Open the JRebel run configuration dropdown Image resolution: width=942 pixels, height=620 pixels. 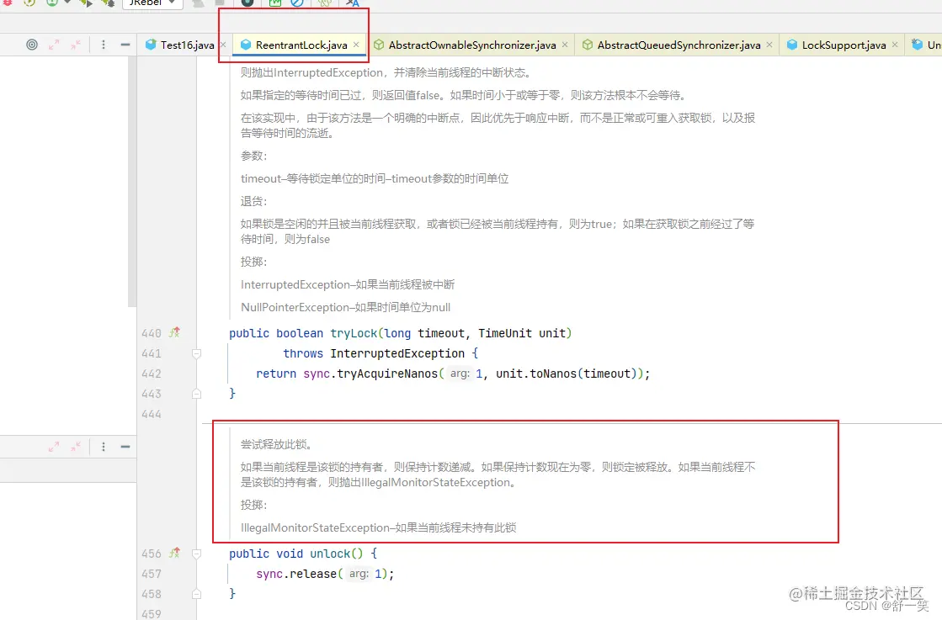click(x=152, y=3)
